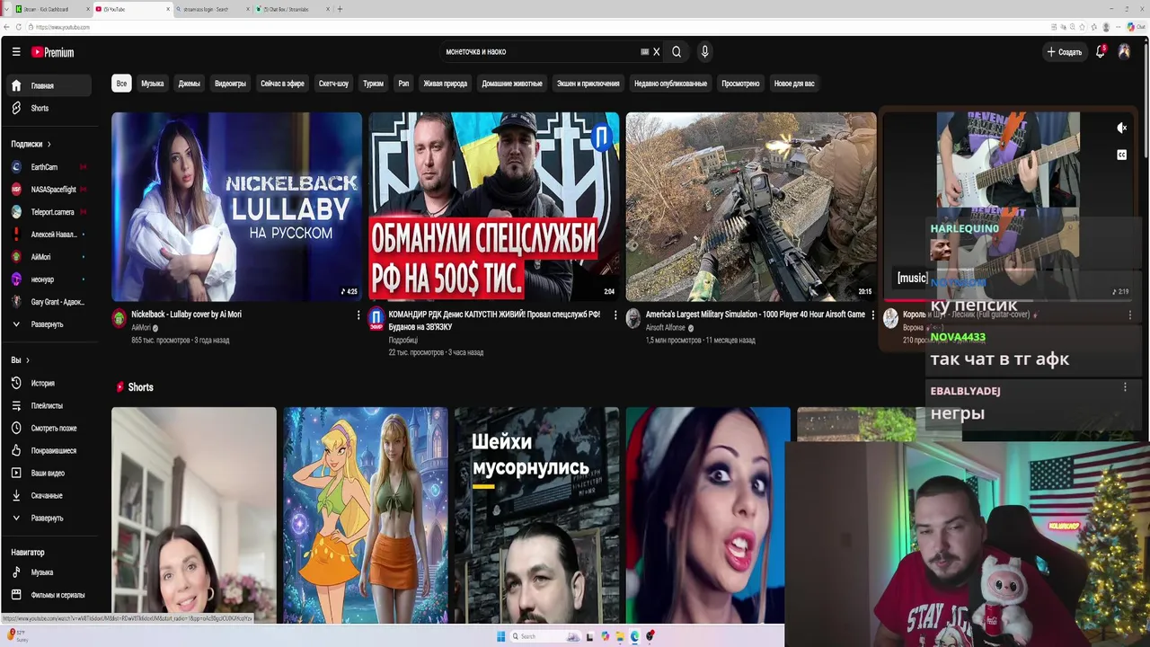Open Фильмы и сериалы in the sidebar
The image size is (1150, 647).
coord(50,595)
